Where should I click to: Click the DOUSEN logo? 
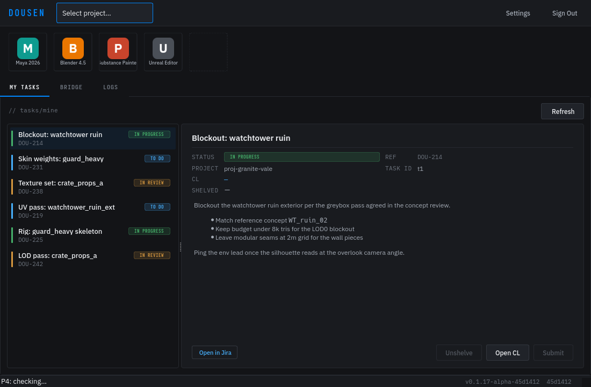click(26, 13)
